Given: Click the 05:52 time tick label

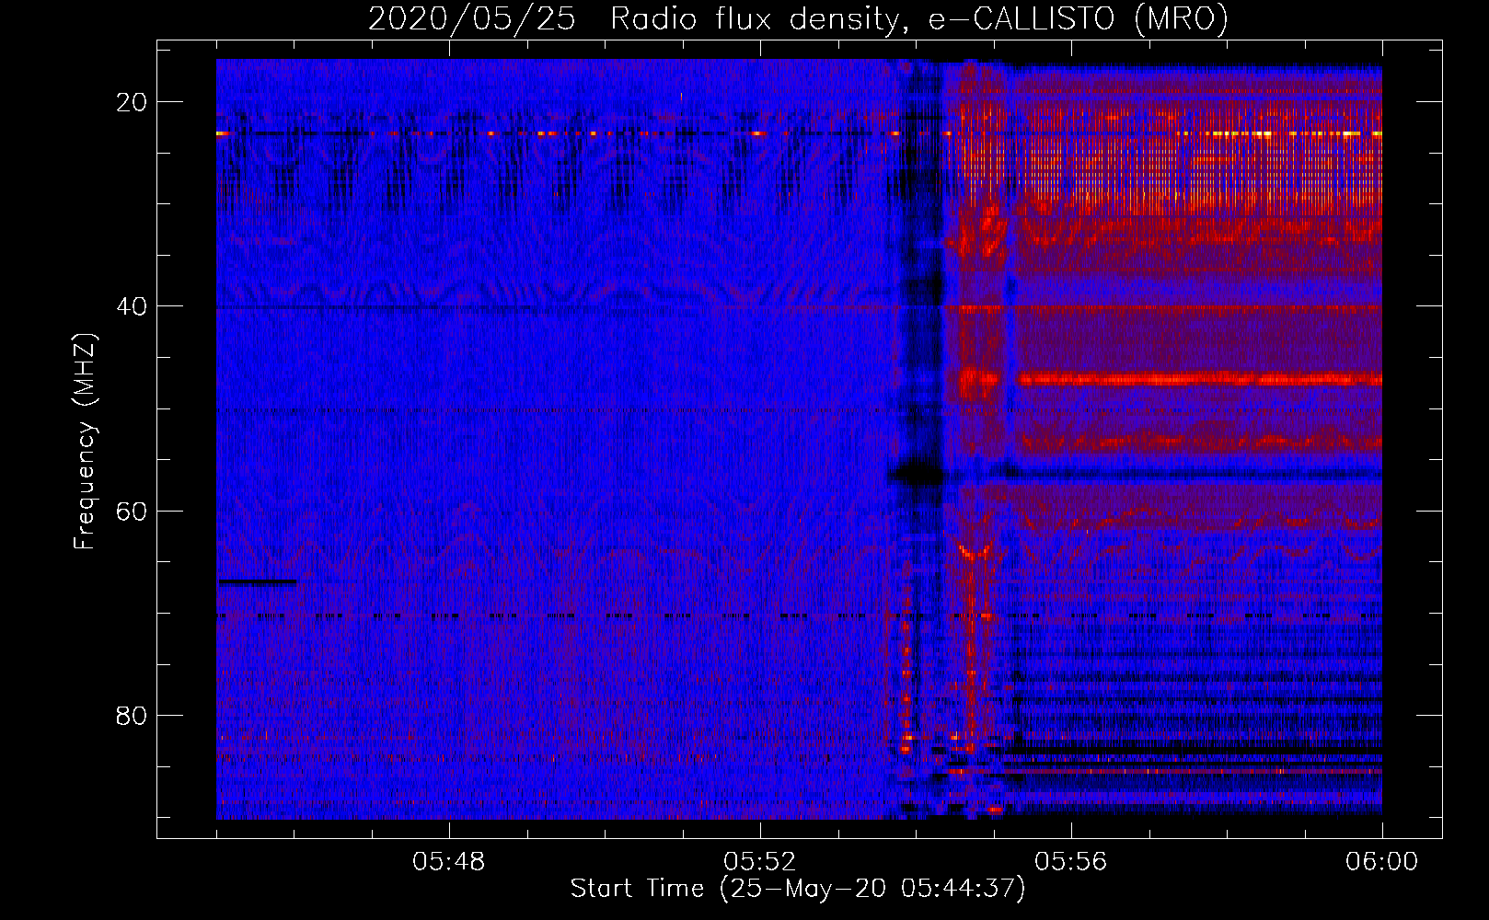Looking at the screenshot, I should pyautogui.click(x=760, y=862).
